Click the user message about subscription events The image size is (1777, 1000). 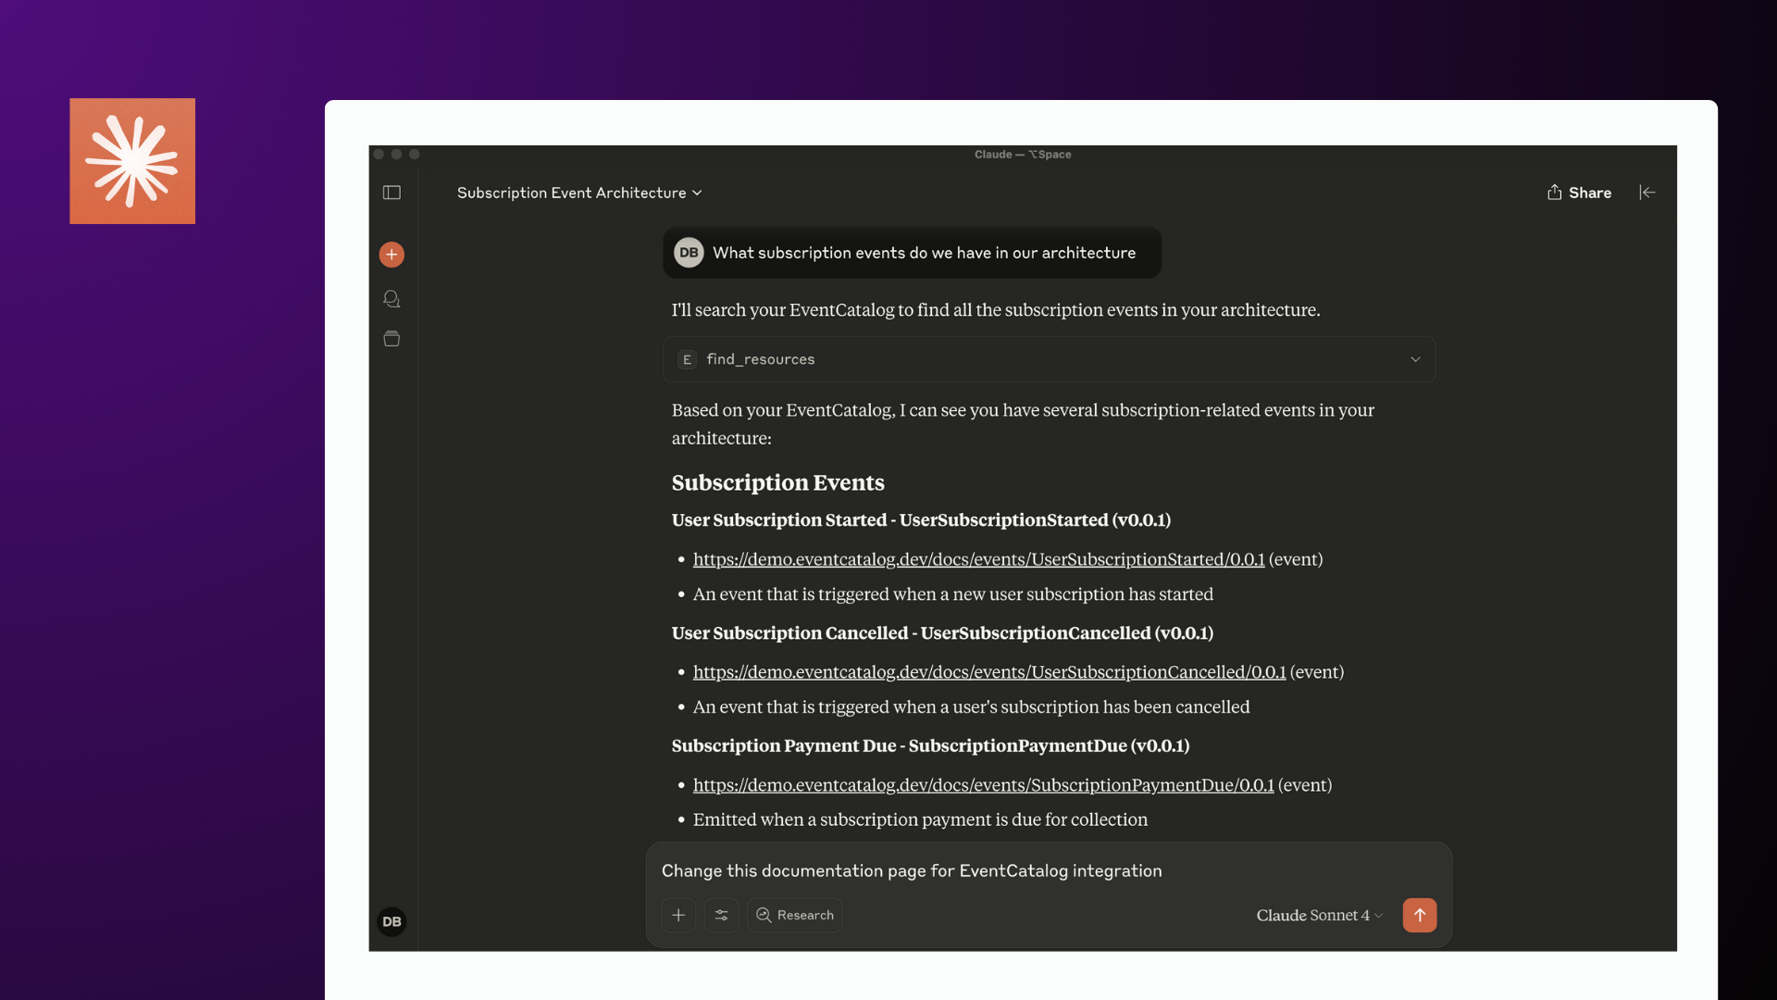pyautogui.click(x=923, y=253)
